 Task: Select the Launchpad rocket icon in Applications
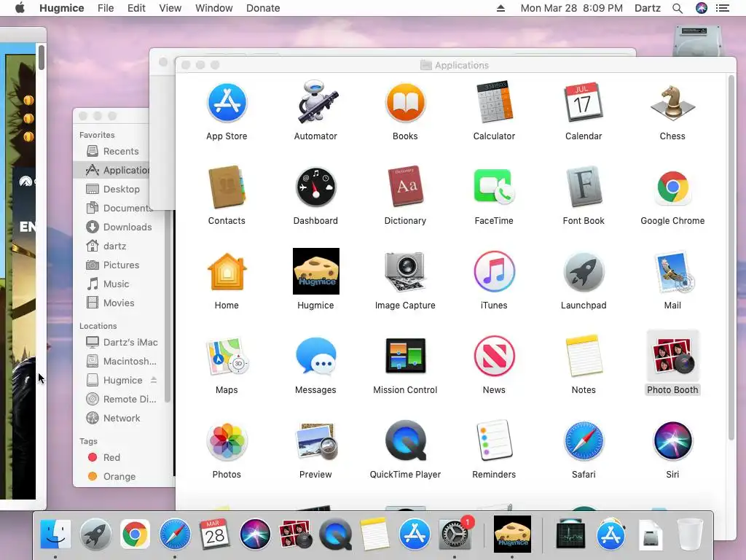(x=584, y=271)
